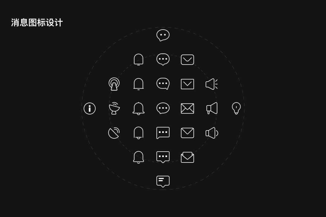Click the center oval chat bubble icon
Screen dimensions: 326x217
point(163,108)
